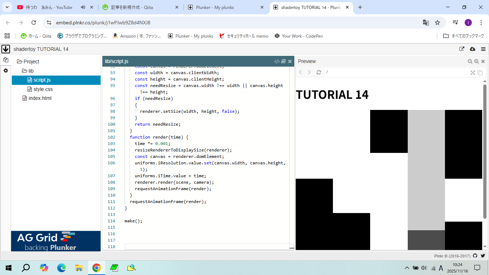
Task: Switch to the YouTube tab
Action: (x=49, y=7)
